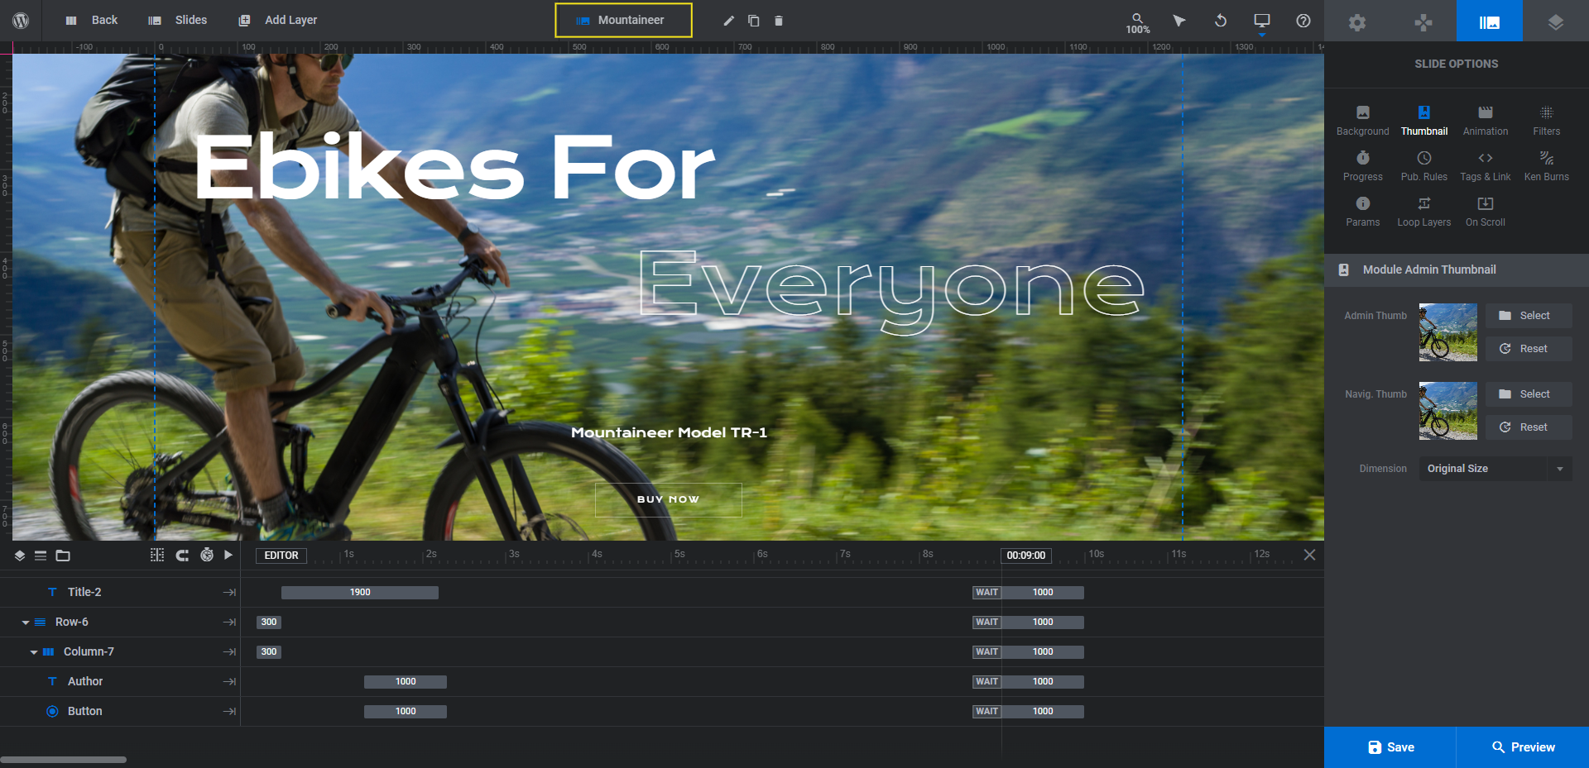Image resolution: width=1589 pixels, height=768 pixels.
Task: Click the horizontal scrollbar at bottom
Action: pos(64,760)
